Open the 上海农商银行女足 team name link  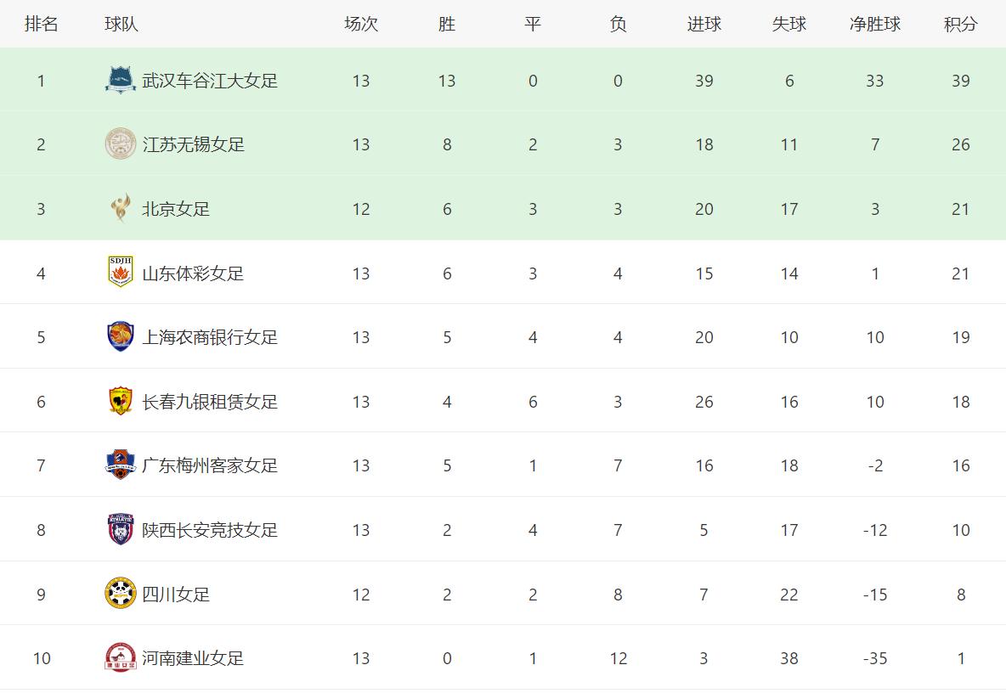point(210,337)
